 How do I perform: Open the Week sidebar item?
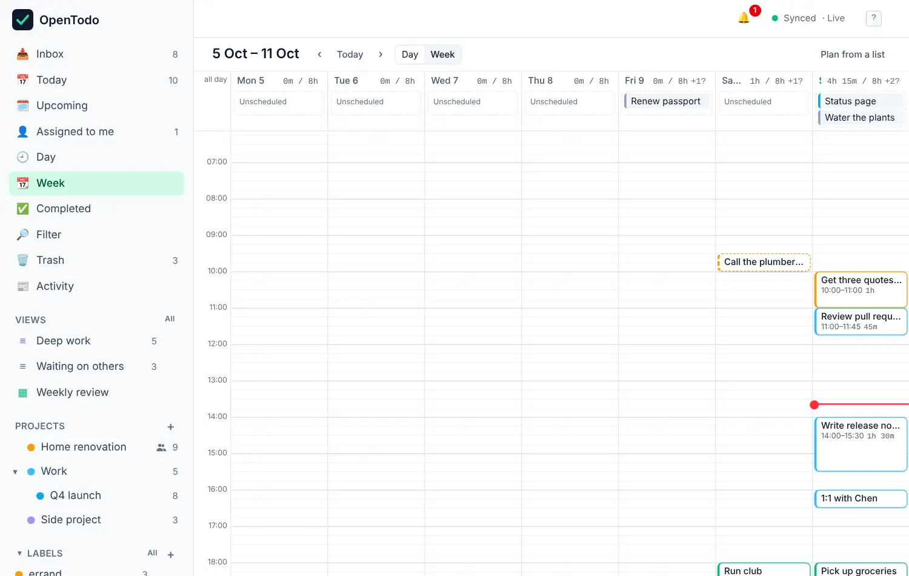point(97,183)
